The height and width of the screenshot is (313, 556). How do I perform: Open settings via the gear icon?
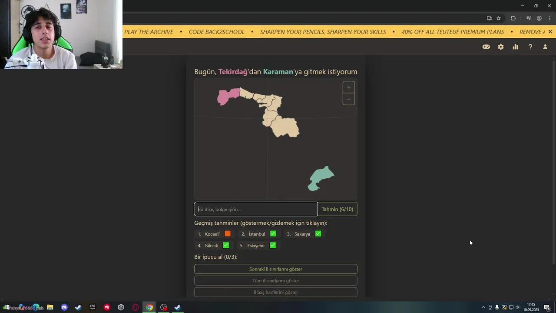[501, 47]
